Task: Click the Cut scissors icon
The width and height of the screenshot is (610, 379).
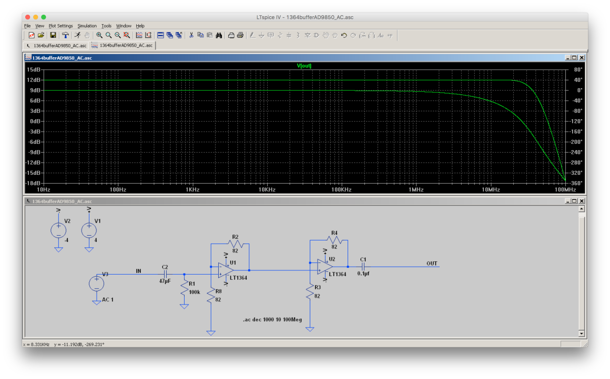Action: point(191,35)
